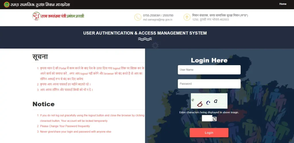Click 'Never give/share your login' notice
Image resolution: width=294 pixels, height=143 pixels.
click(76, 132)
